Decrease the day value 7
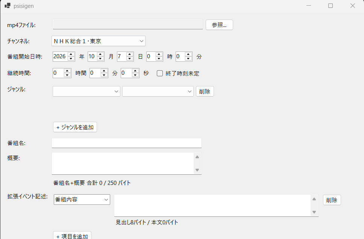 (x=130, y=59)
